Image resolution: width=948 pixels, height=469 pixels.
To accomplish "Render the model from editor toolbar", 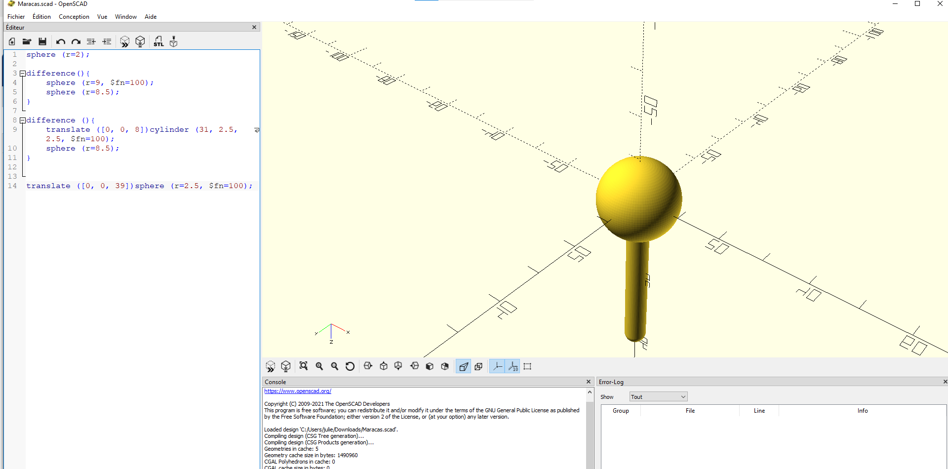I will tap(140, 41).
